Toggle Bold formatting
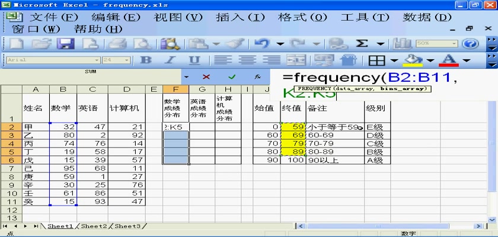 coord(145,60)
